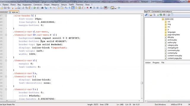Screen dimensions: 190x106
Task: Click 'Dos\Windows' in status bar
Action: [x=160, y=105]
